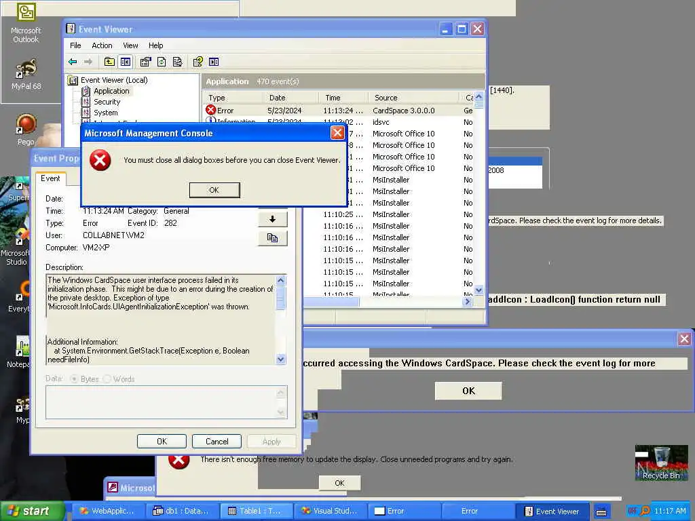Screen dimensions: 695x521
Task: Open the Action menu in Event Viewer
Action: [102, 45]
